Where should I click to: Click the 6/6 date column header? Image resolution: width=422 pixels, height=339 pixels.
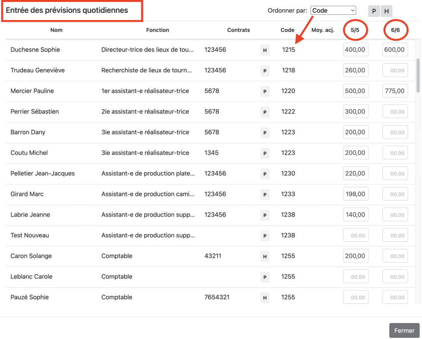click(395, 30)
